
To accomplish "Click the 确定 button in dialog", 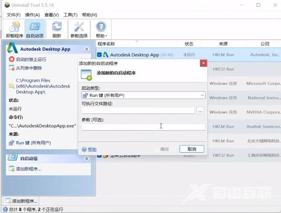I will pos(164,149).
